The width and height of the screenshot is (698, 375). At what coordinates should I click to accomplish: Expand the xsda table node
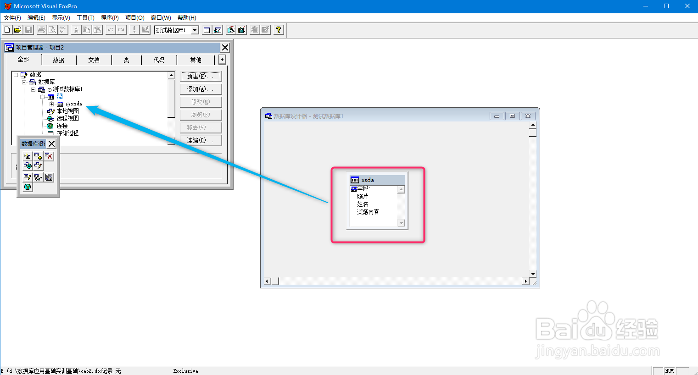tap(52, 104)
